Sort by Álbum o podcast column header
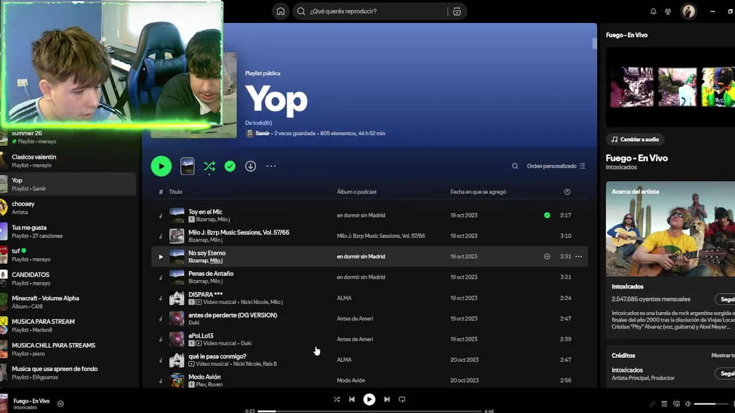This screenshot has height=413, width=735. (357, 192)
